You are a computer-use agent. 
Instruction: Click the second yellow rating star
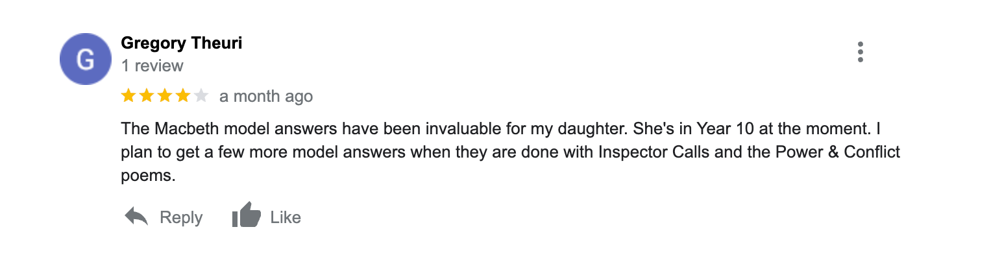click(x=147, y=97)
